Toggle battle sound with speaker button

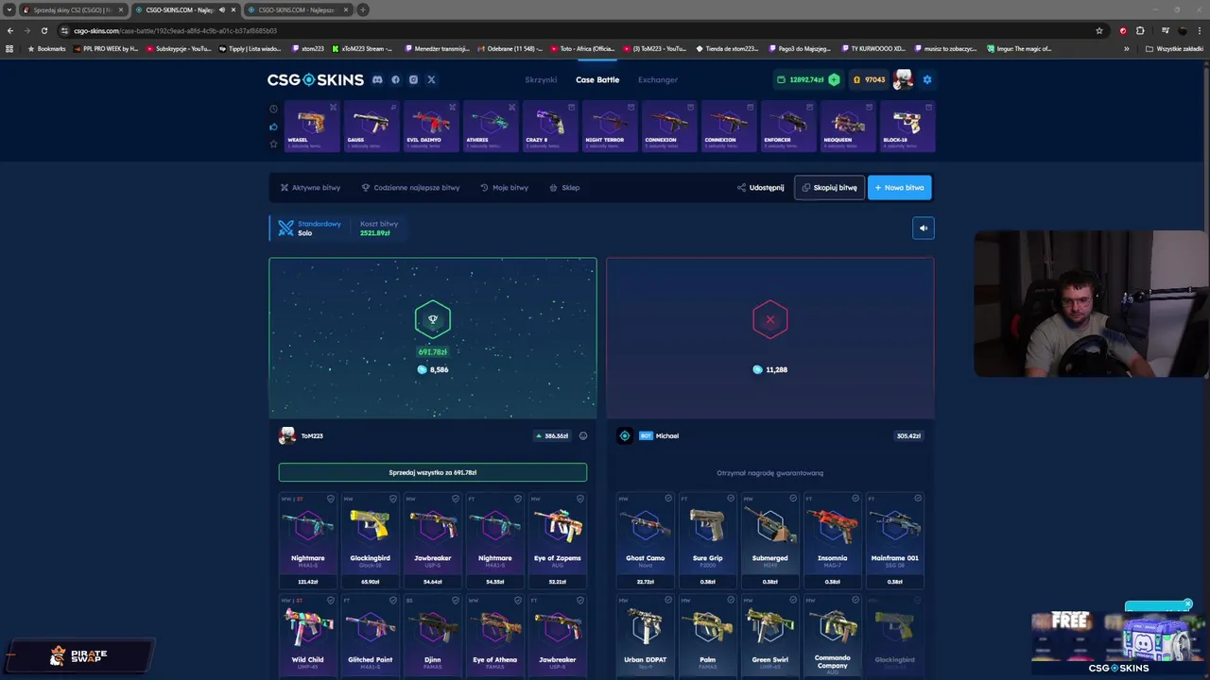[x=924, y=228]
